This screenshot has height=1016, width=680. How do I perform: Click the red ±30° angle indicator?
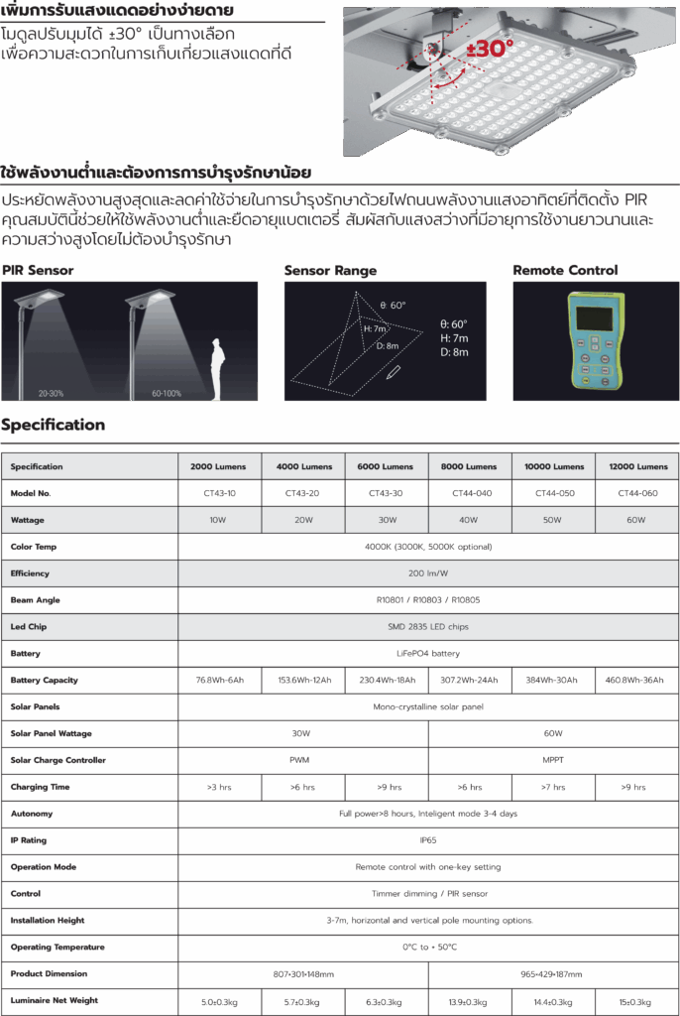tap(488, 48)
